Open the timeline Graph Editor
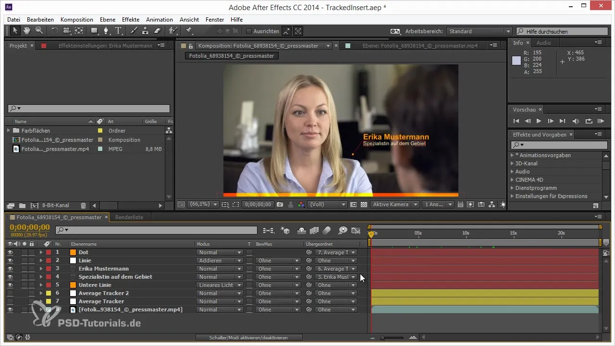The height and width of the screenshot is (346, 615). pos(356,230)
